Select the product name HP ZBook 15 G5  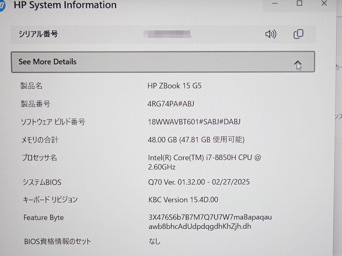tap(174, 86)
